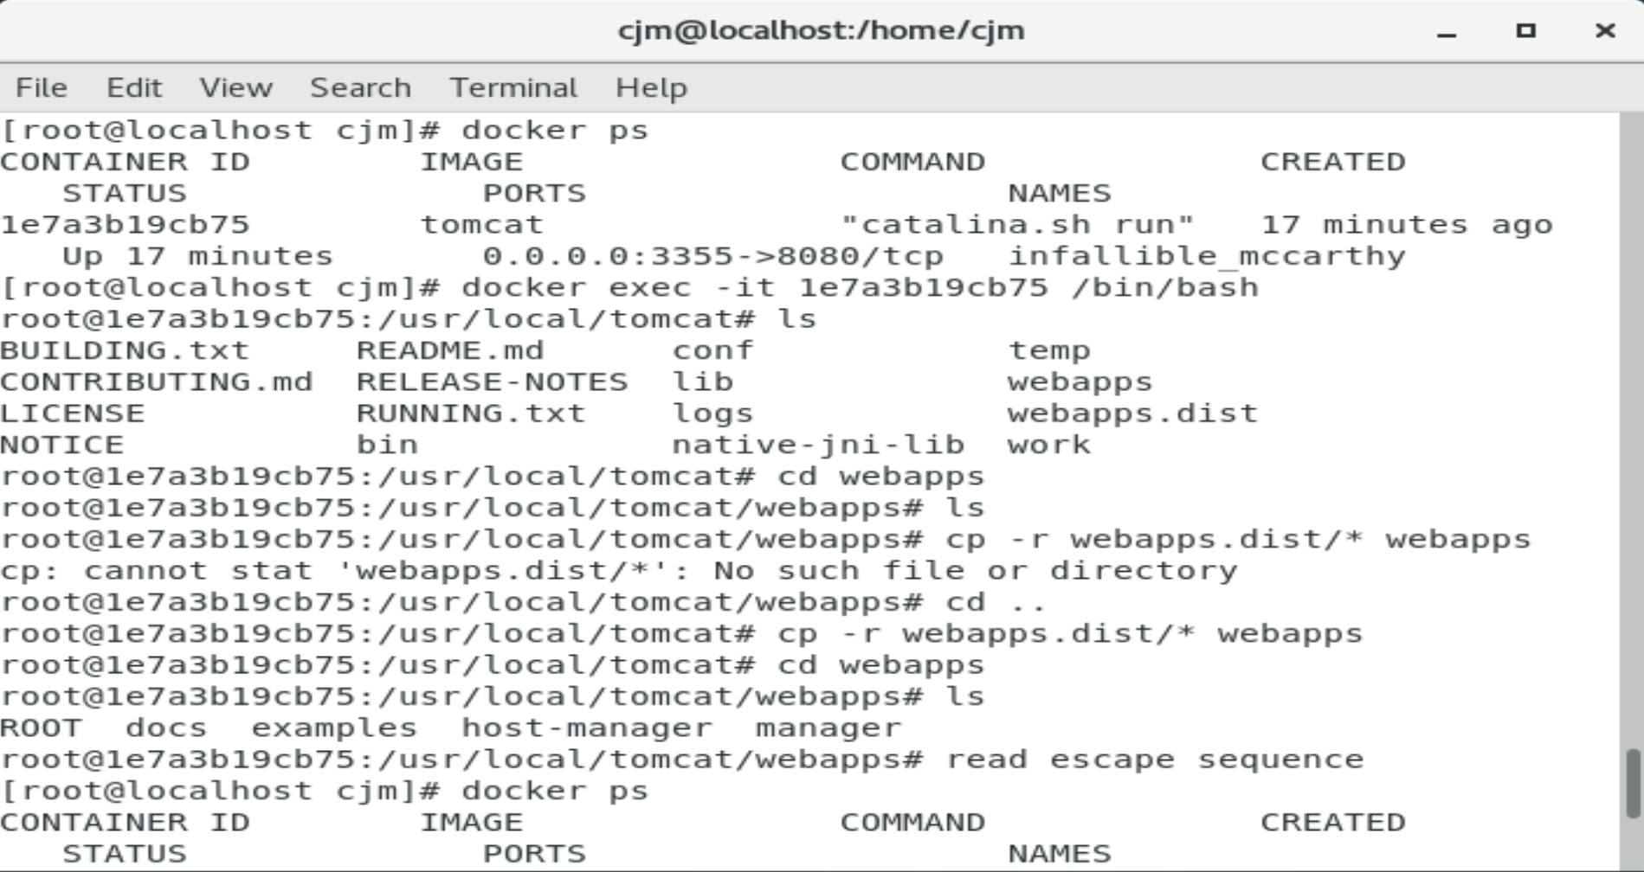Click the native-jni-lib directory name

point(817,445)
